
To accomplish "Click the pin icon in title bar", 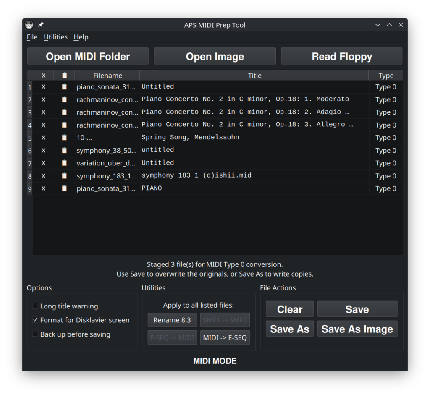I will click(x=41, y=25).
